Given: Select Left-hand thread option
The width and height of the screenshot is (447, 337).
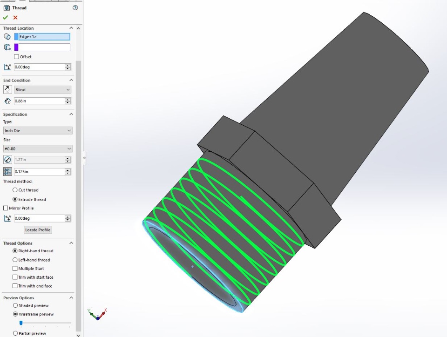Looking at the screenshot, I should [x=15, y=260].
